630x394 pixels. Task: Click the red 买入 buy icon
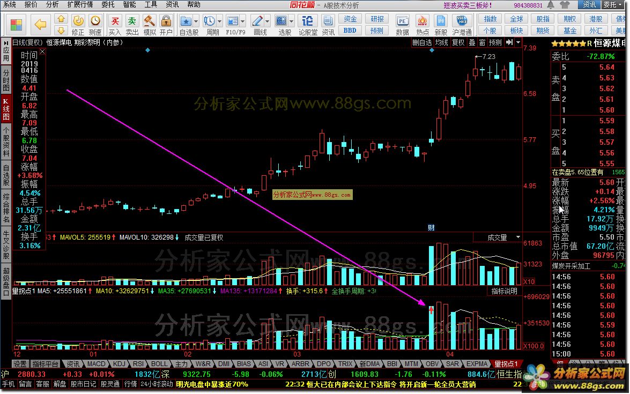pyautogui.click(x=115, y=21)
